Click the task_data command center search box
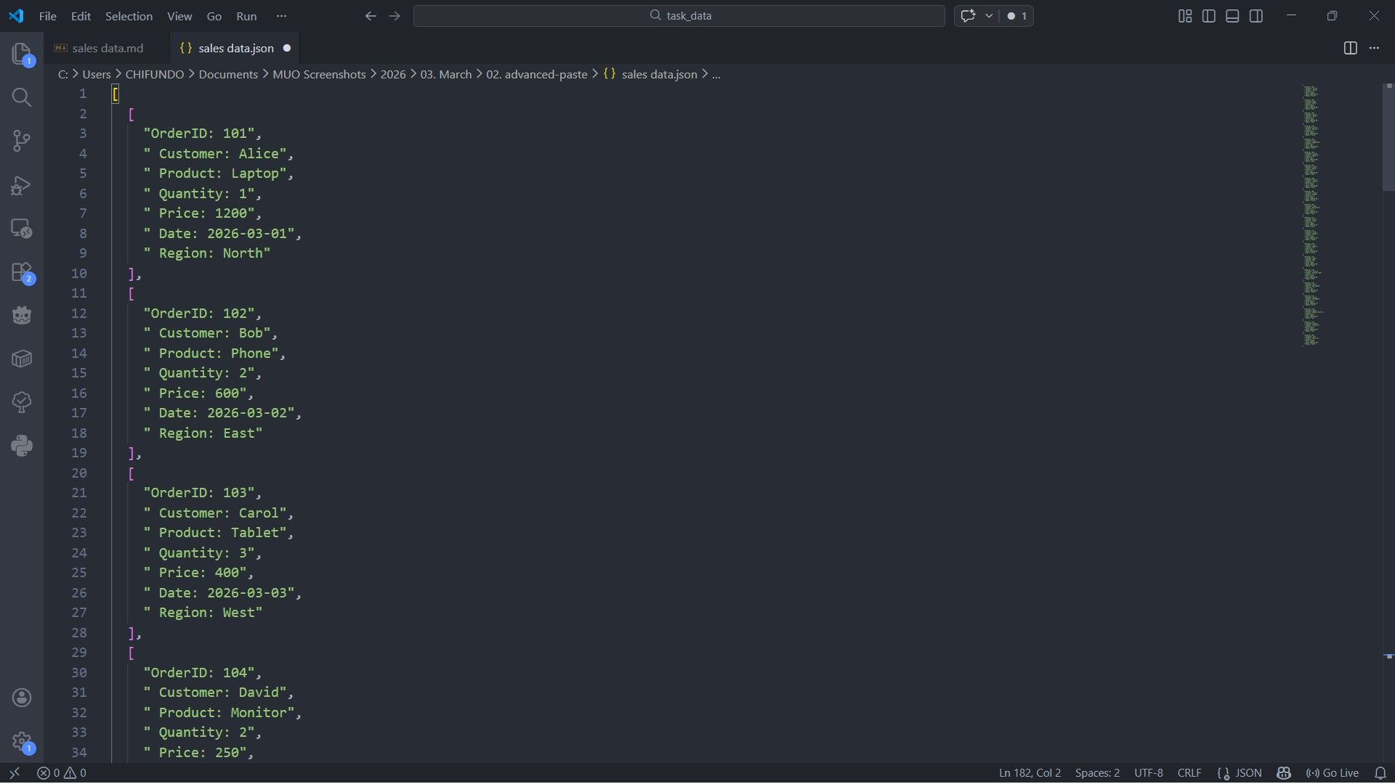1395x784 pixels. [x=679, y=16]
